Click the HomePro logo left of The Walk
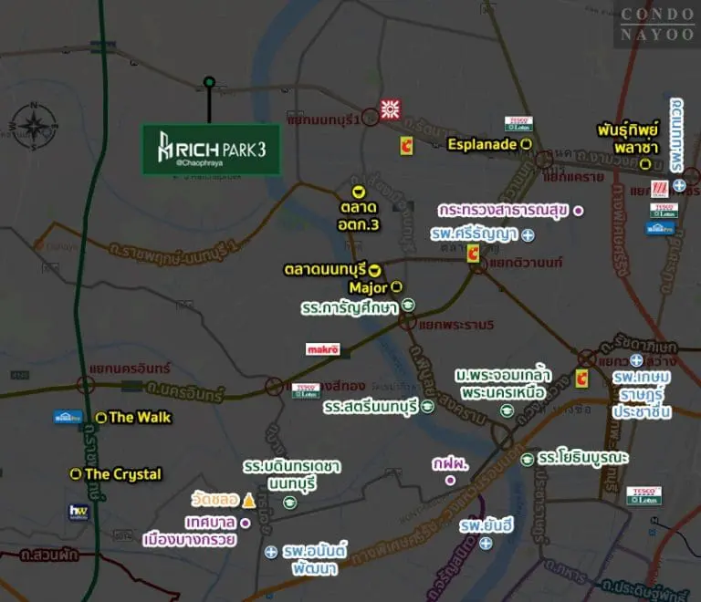 [x=68, y=417]
